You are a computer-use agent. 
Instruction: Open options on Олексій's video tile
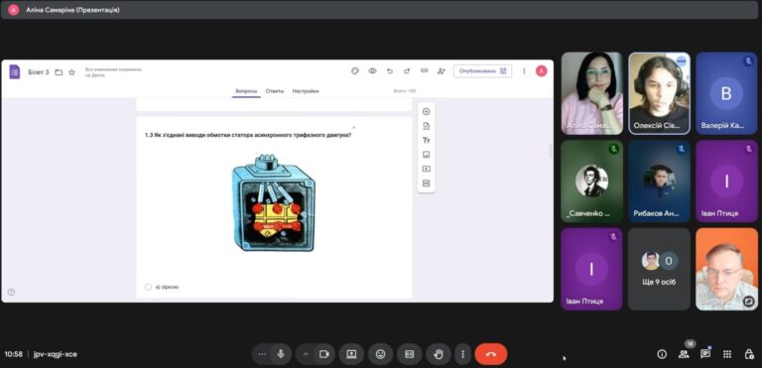tap(682, 61)
